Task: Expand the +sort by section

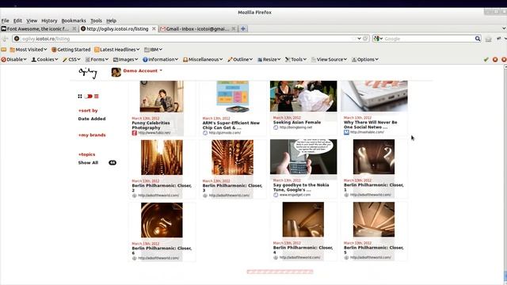Action: (88, 111)
